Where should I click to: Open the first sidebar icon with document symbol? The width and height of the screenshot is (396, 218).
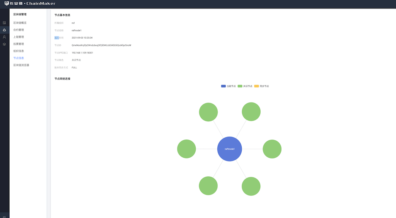[x=4, y=23]
